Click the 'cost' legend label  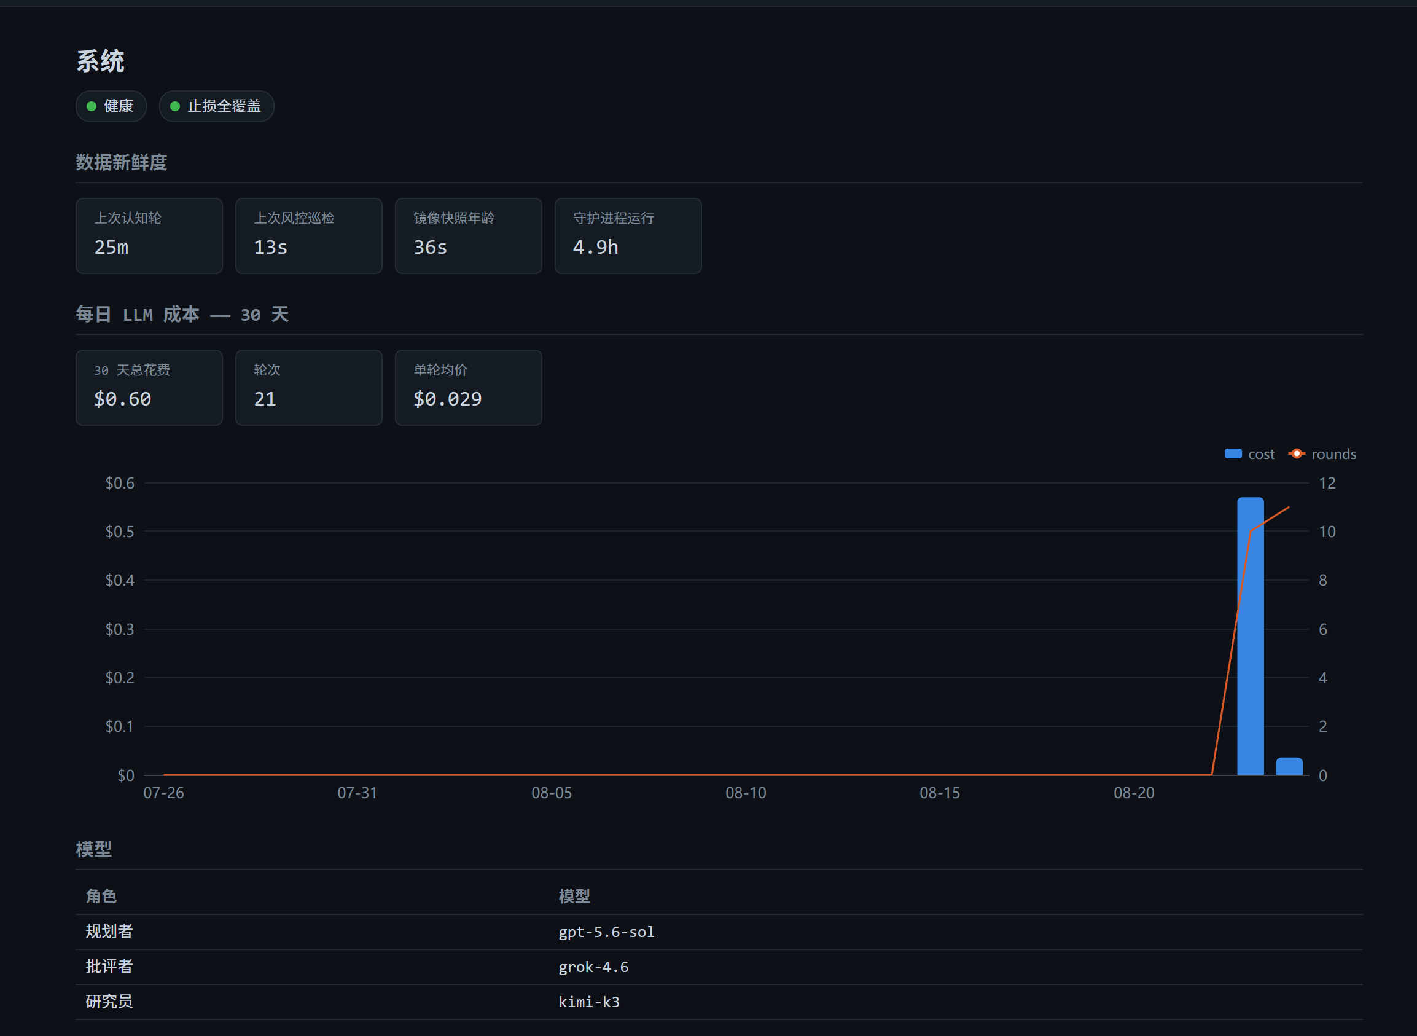1261,454
